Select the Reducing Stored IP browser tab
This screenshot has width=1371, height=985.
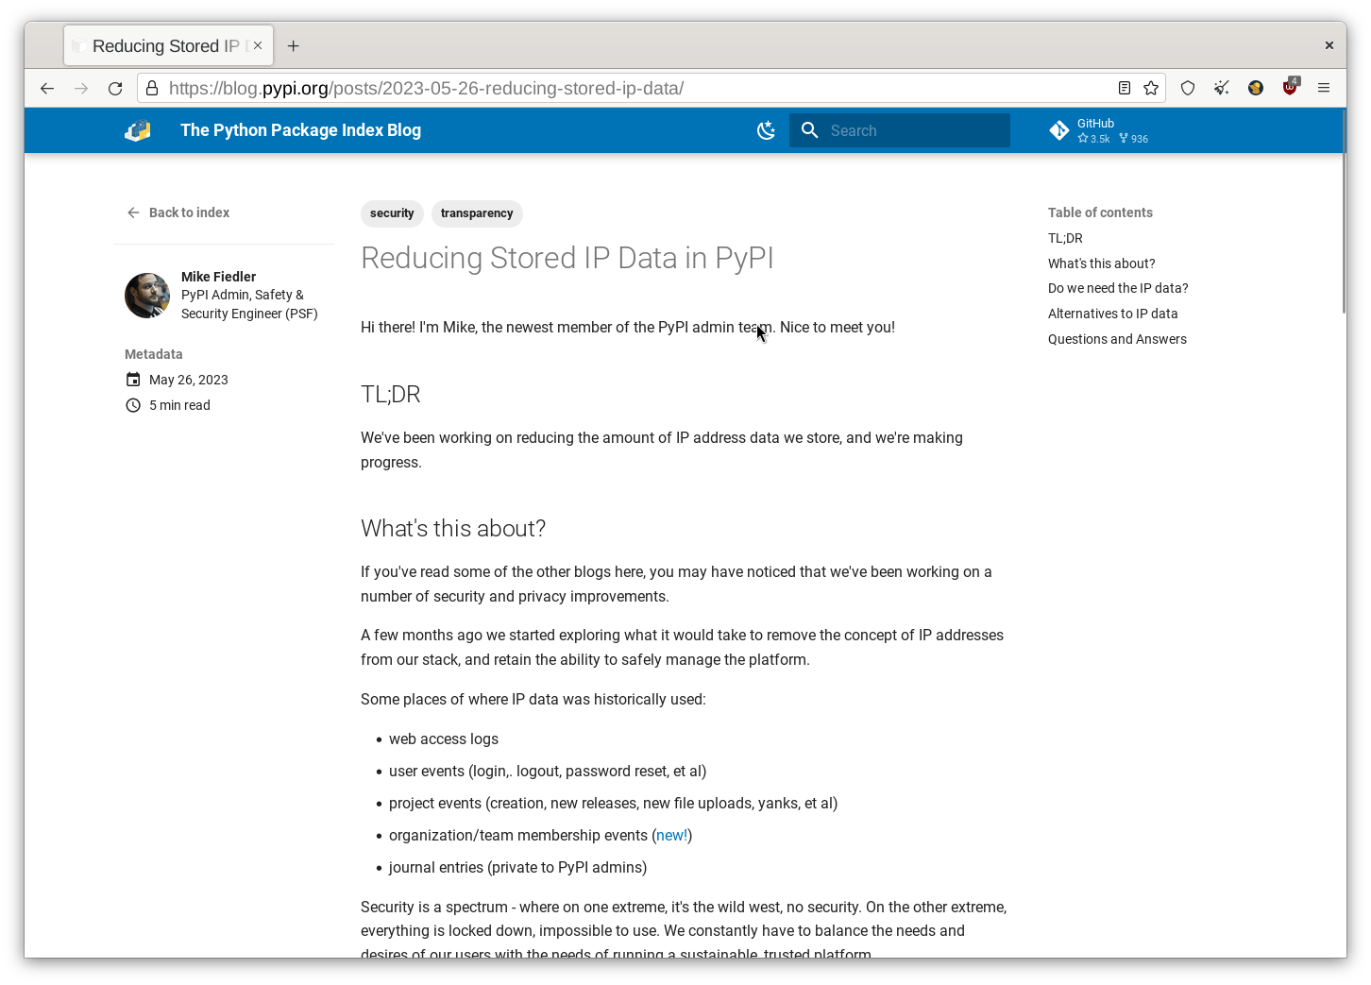click(168, 45)
